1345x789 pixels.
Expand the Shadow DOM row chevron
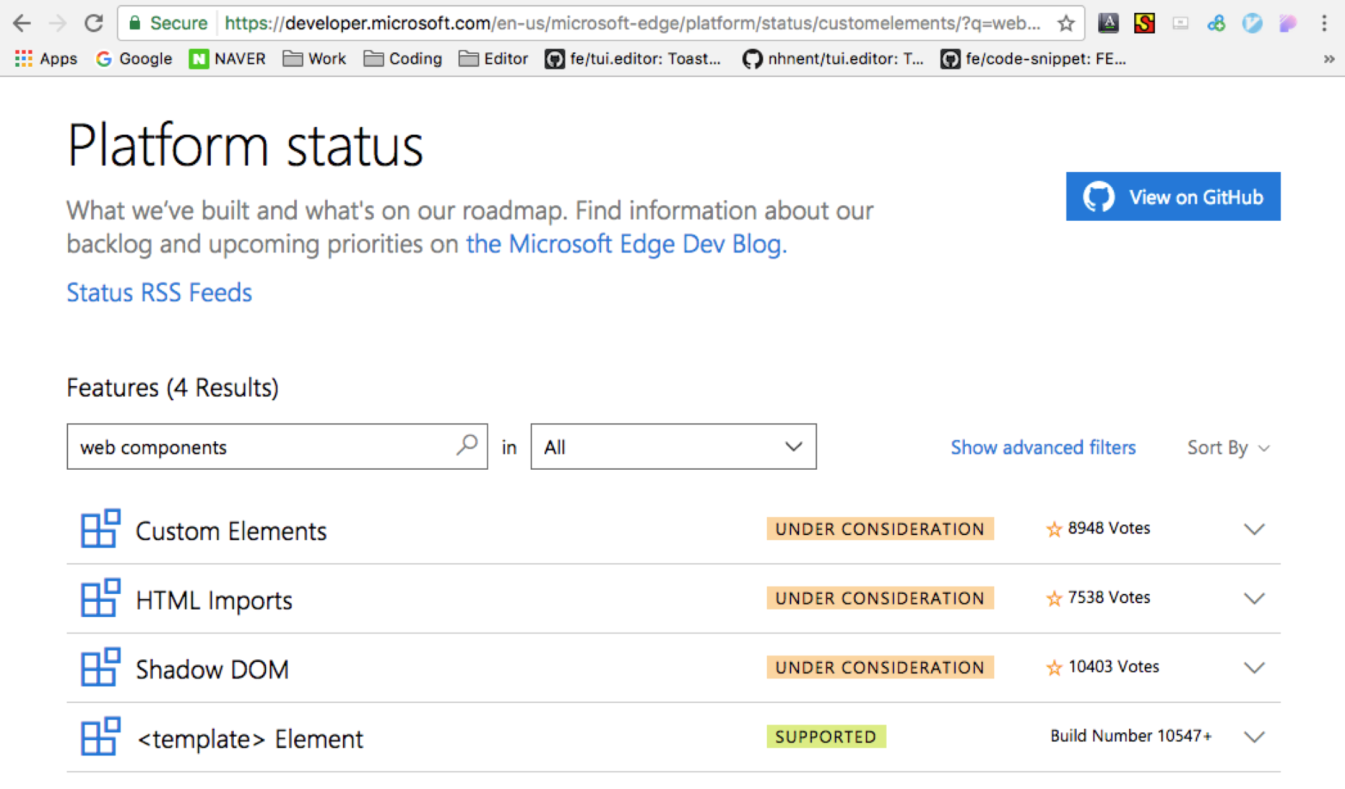(1254, 668)
